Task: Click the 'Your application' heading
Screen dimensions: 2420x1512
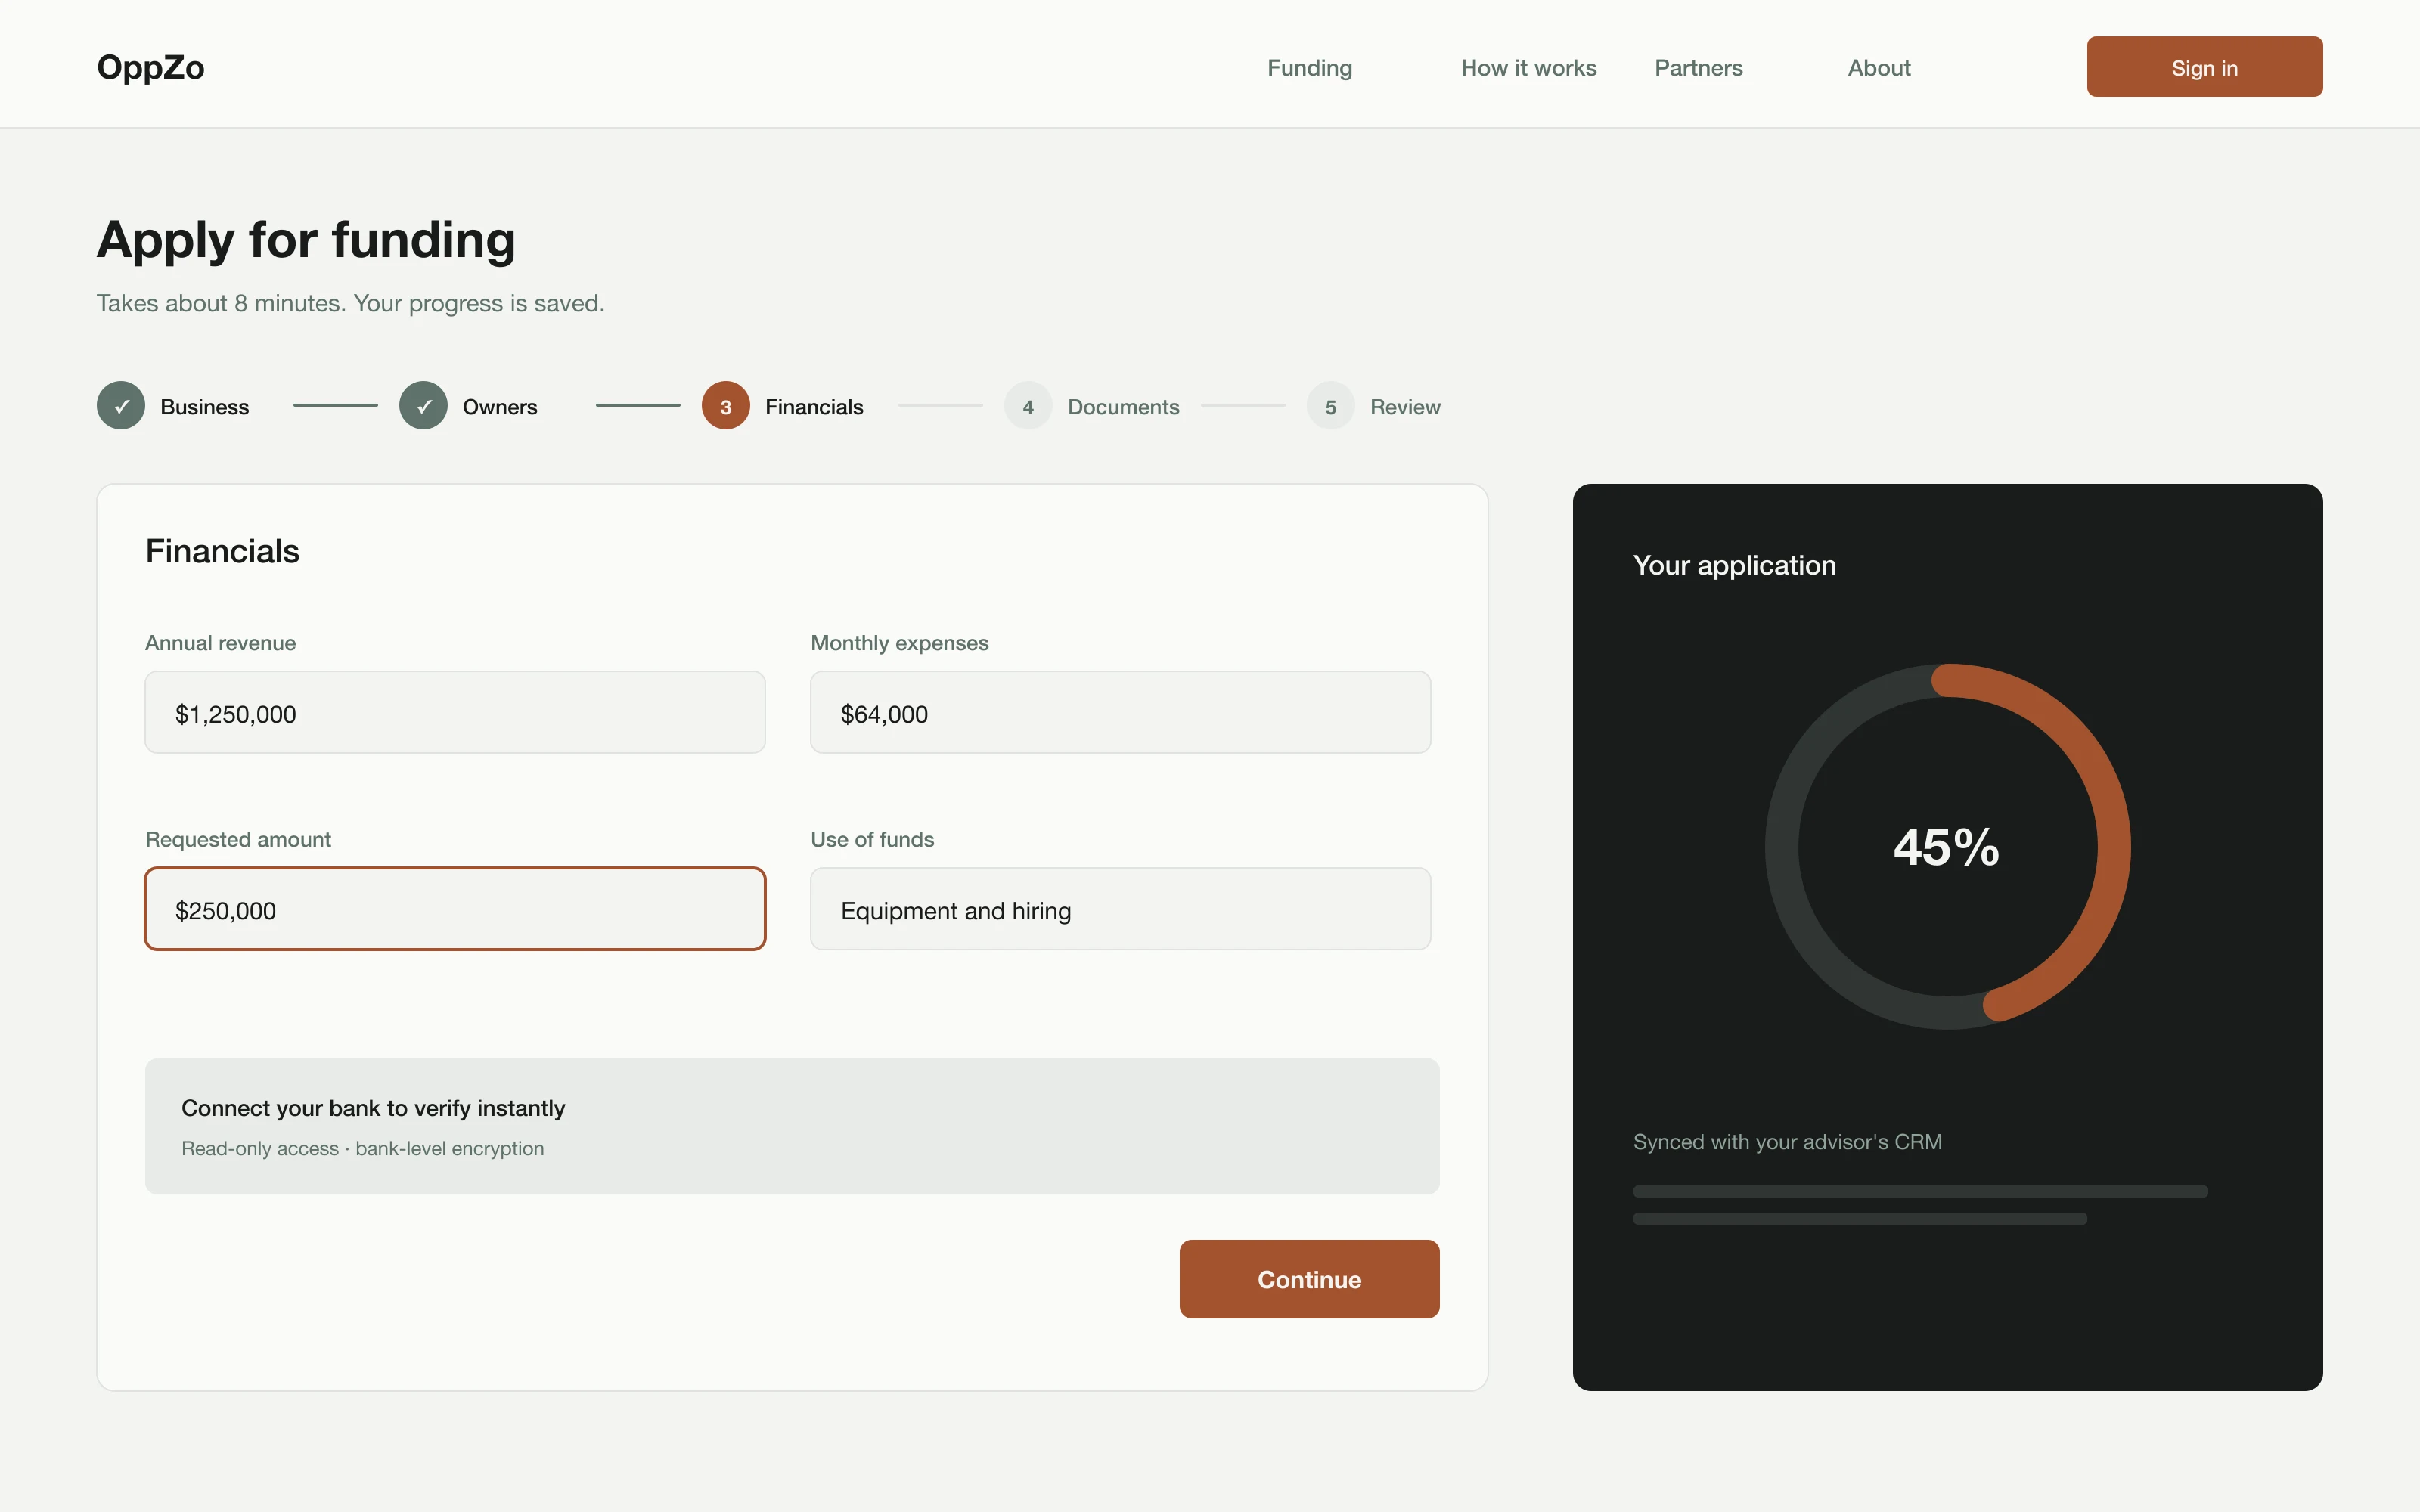Action: click(1734, 565)
